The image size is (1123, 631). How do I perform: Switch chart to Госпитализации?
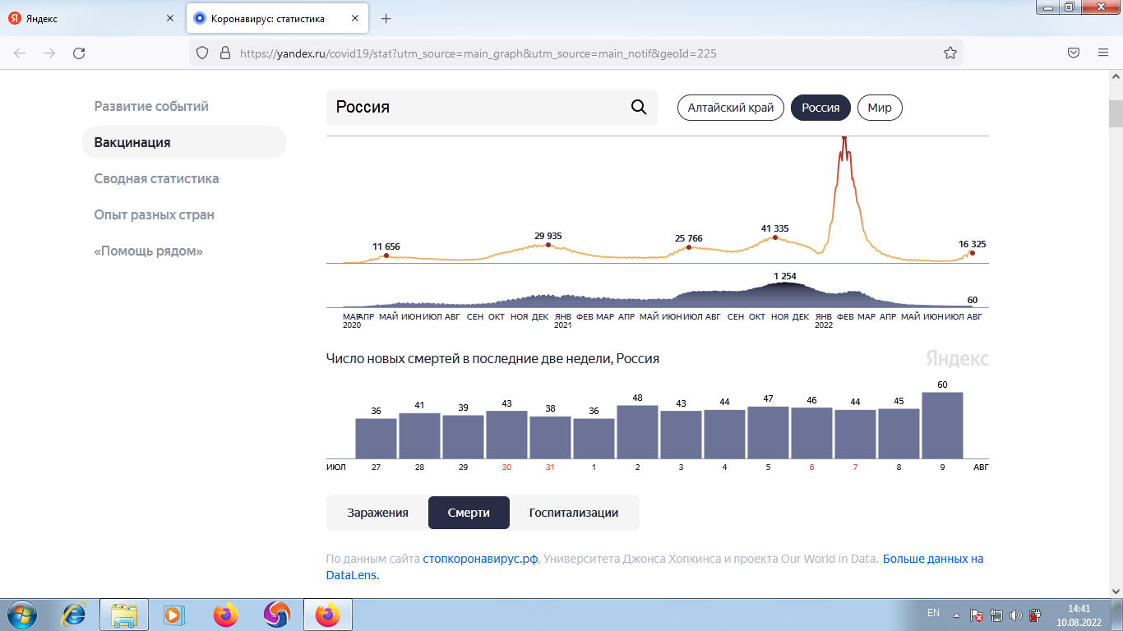[x=574, y=513]
